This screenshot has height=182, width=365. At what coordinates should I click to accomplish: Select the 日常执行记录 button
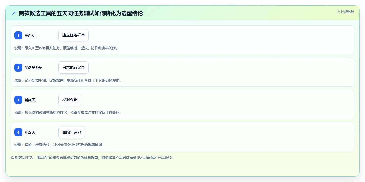point(74,68)
